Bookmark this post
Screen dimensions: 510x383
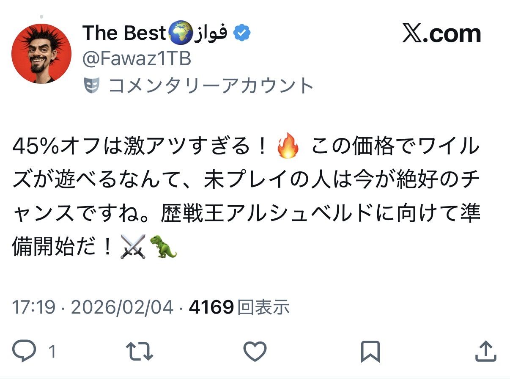370,352
